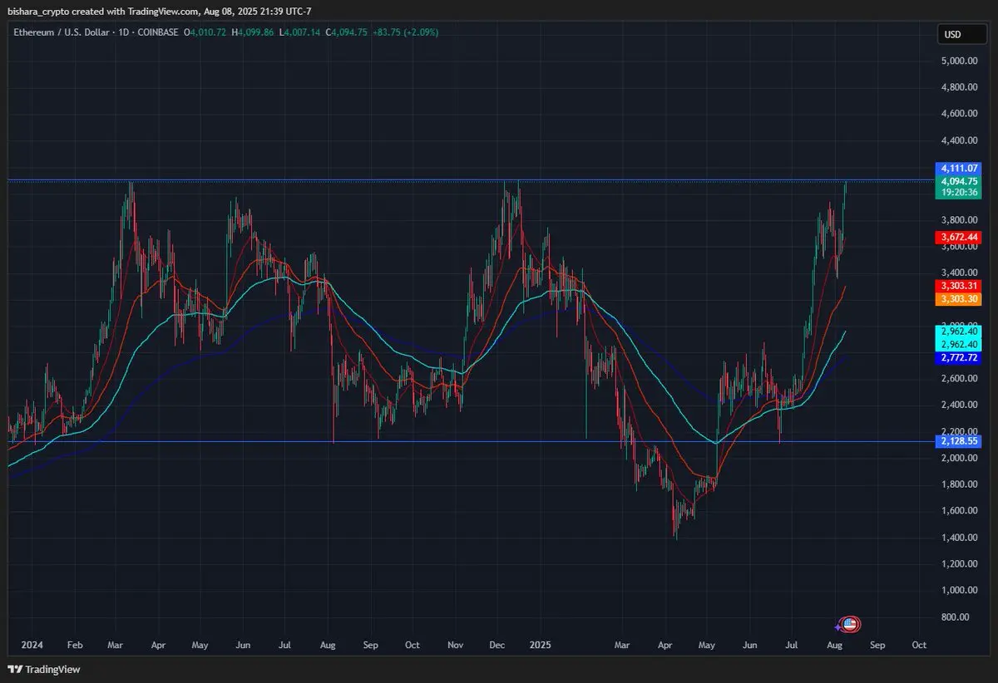Select the red 3,672.44 price label
Screen dimensions: 998x683
pos(959,237)
